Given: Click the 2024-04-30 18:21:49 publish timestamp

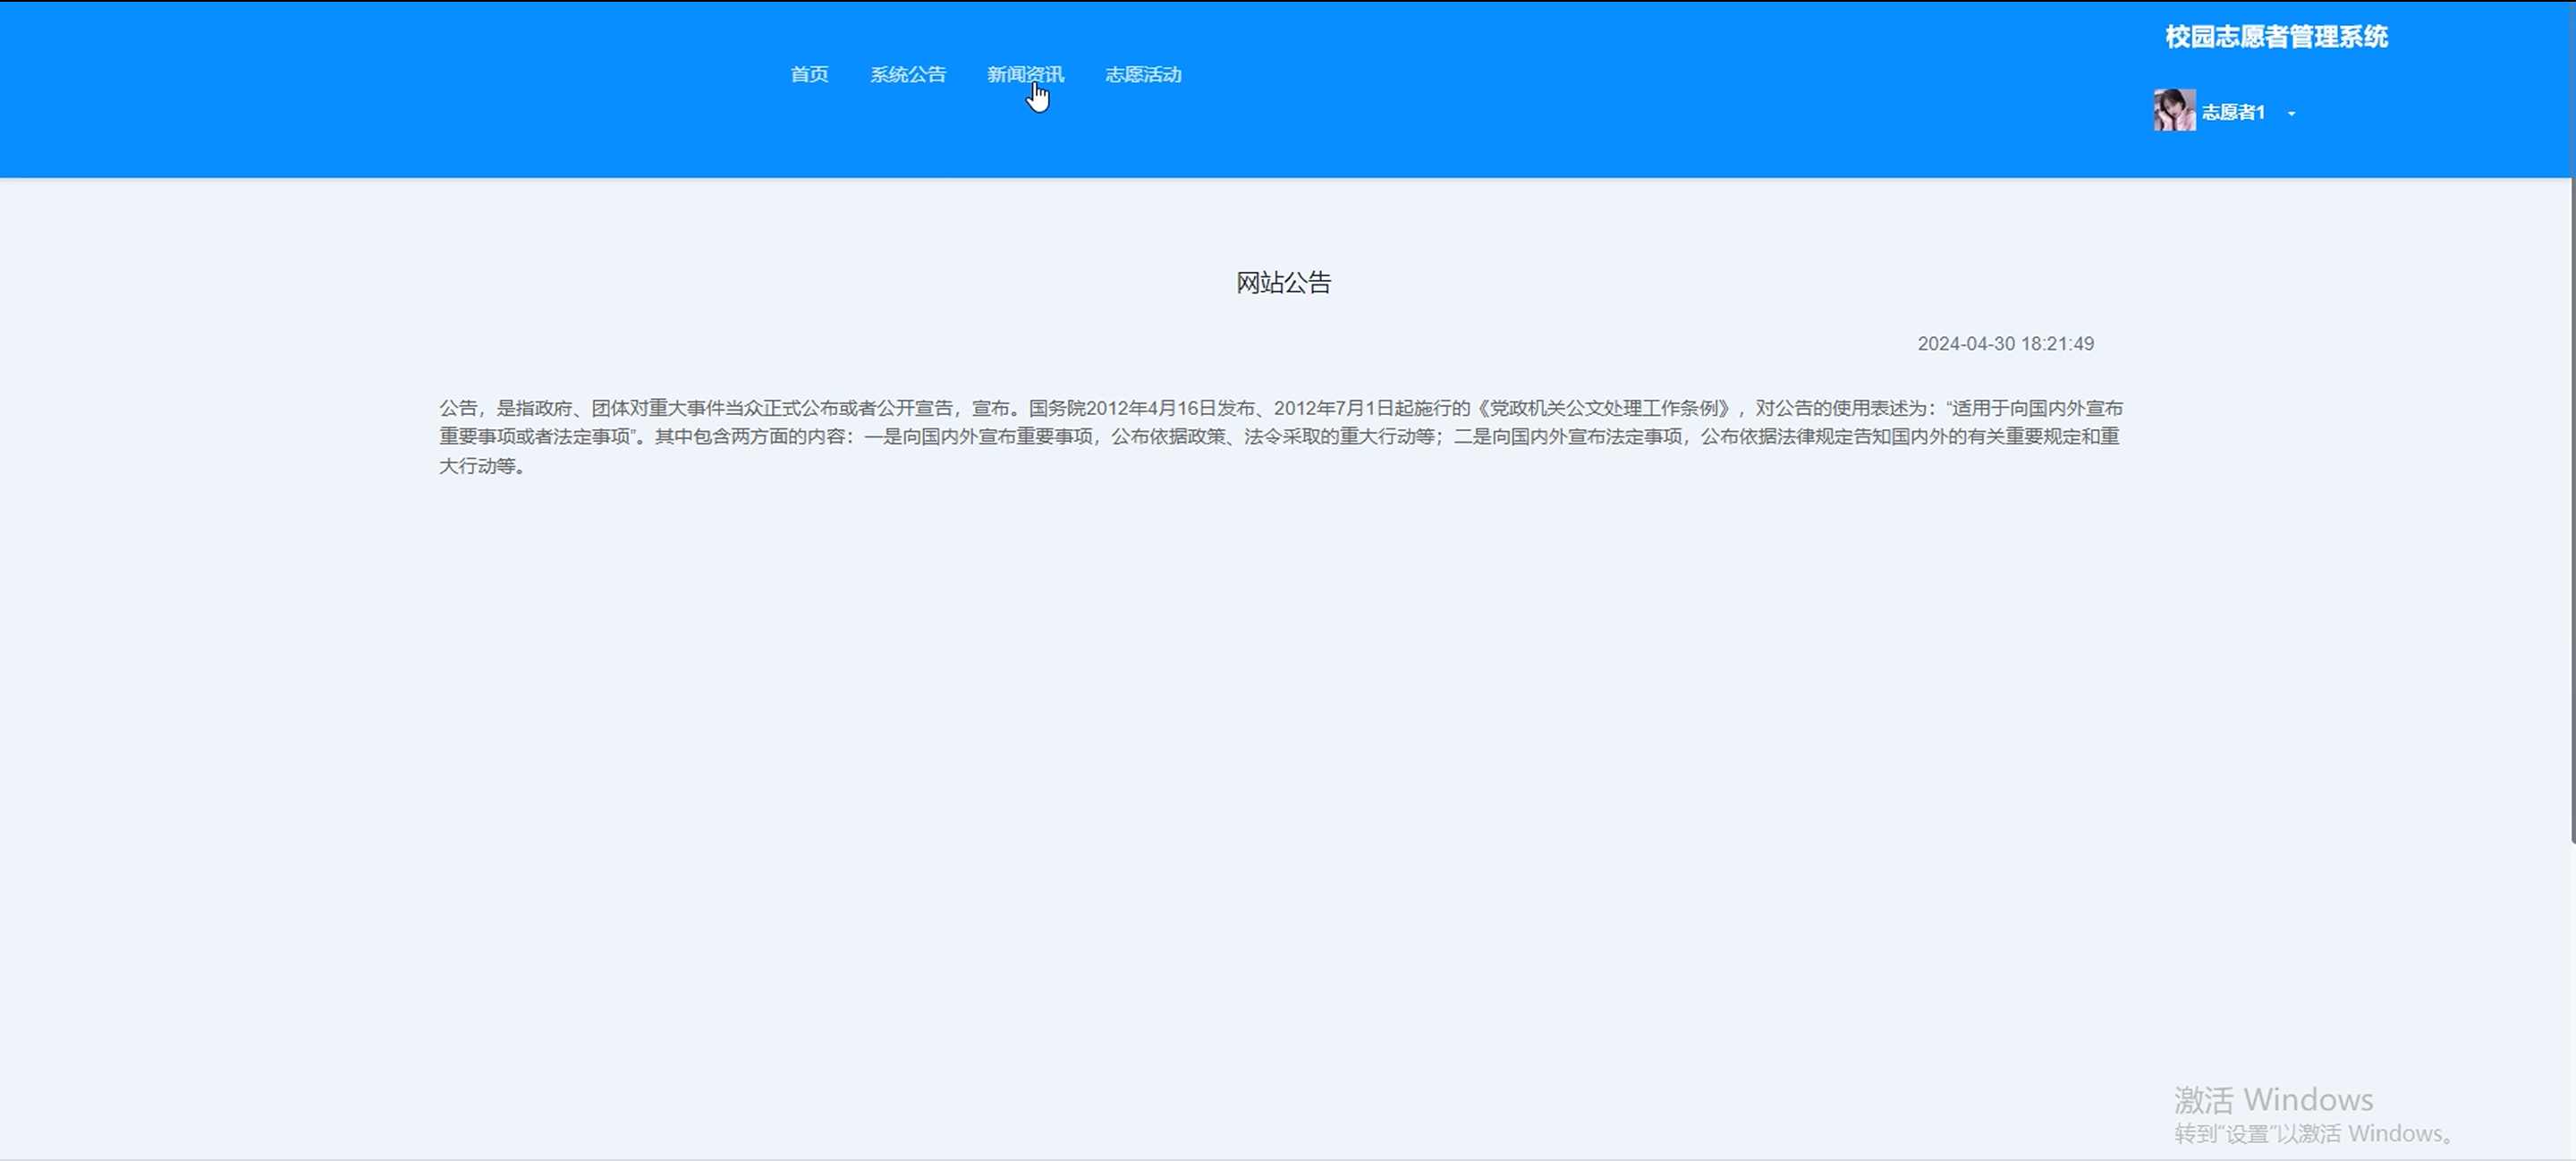Looking at the screenshot, I should tap(2005, 344).
